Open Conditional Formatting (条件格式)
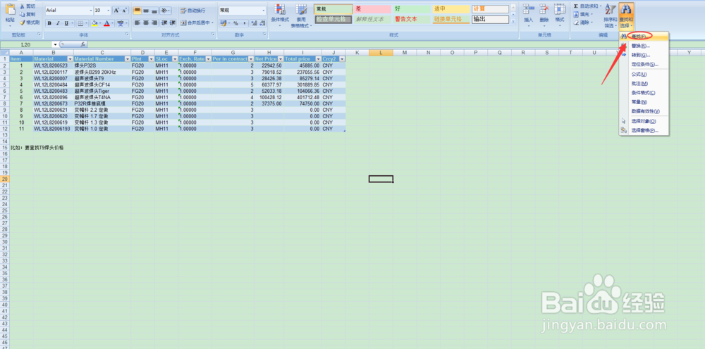This screenshot has width=705, height=349. click(x=280, y=15)
